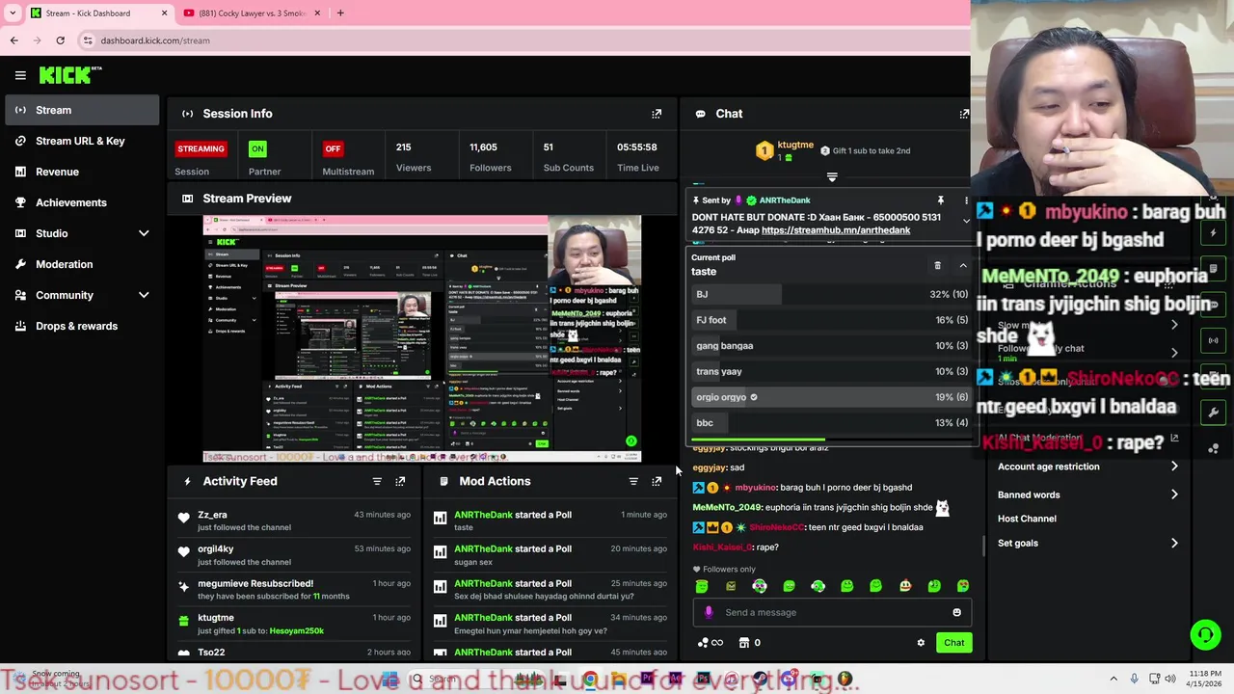Open the emoji picker in message box
This screenshot has width=1234, height=694.
956,612
